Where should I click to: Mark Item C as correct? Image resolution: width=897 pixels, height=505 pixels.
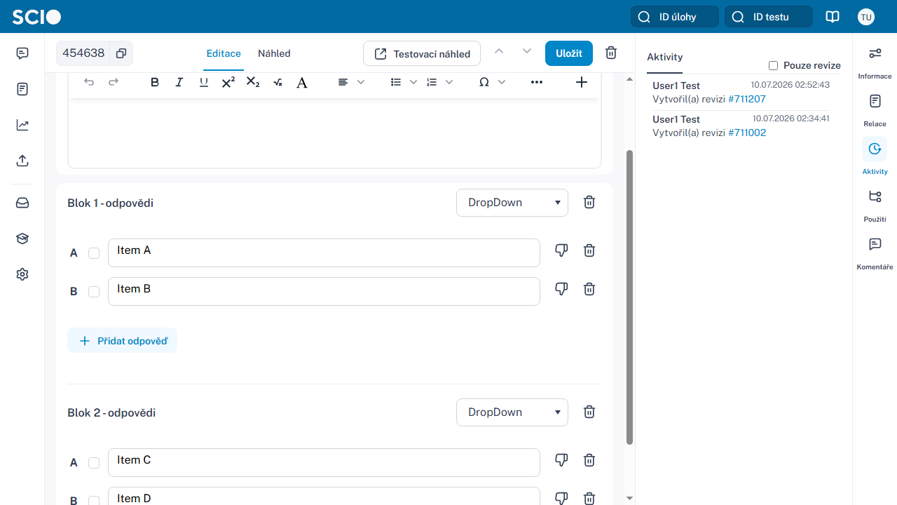coord(94,463)
